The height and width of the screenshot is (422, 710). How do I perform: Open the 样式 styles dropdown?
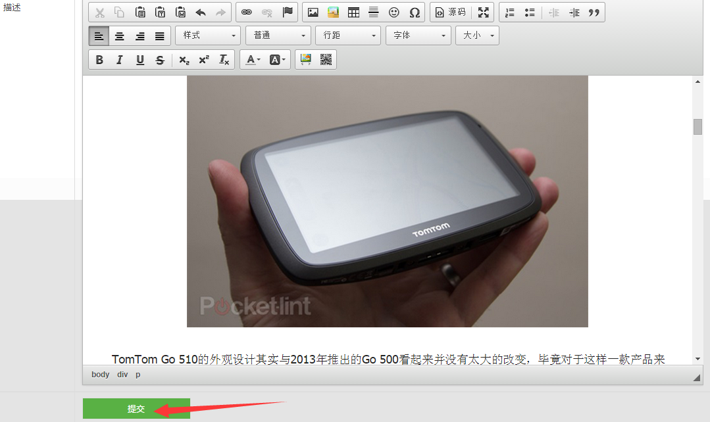(x=208, y=35)
